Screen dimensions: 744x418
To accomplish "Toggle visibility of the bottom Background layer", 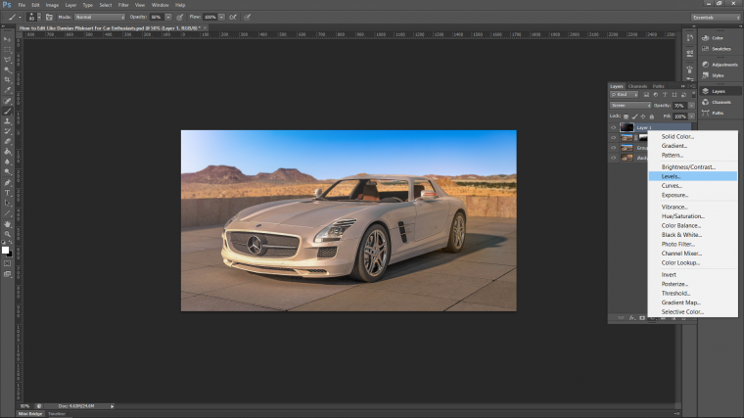I will pyautogui.click(x=613, y=158).
